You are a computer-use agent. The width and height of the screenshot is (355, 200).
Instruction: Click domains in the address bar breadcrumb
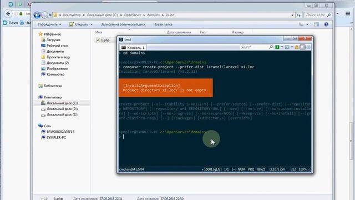point(153,15)
